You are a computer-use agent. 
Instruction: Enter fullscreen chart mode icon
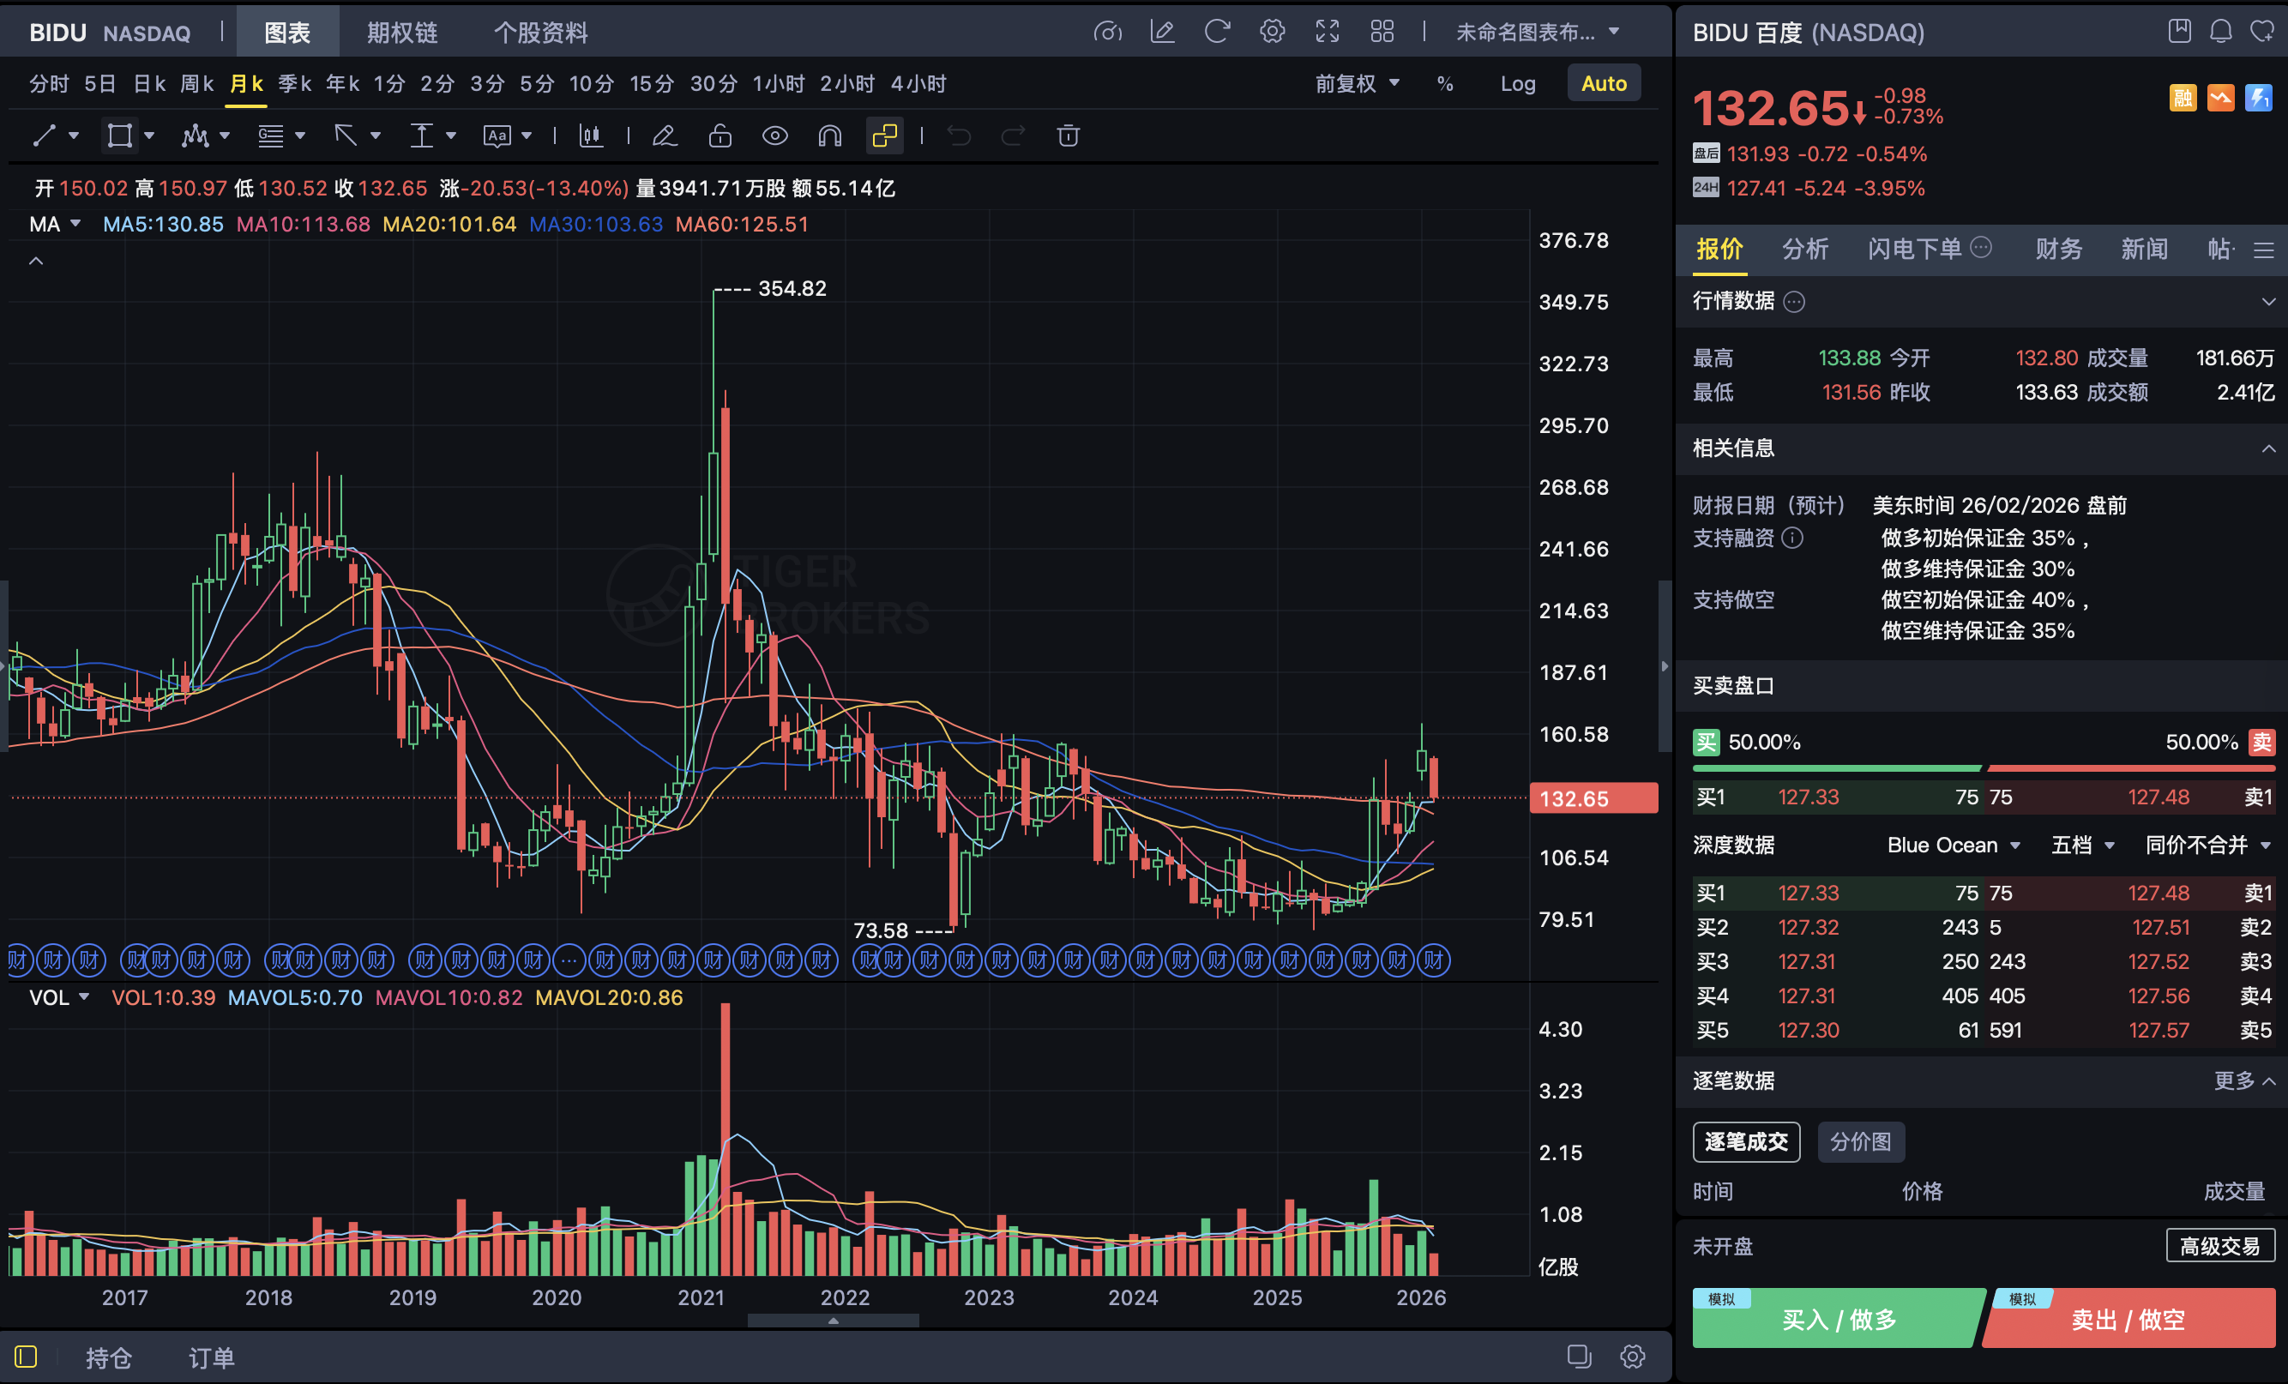(1327, 32)
